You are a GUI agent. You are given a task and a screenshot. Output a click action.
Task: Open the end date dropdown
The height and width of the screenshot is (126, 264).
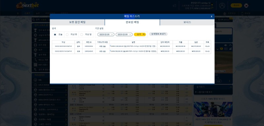[x=124, y=35]
